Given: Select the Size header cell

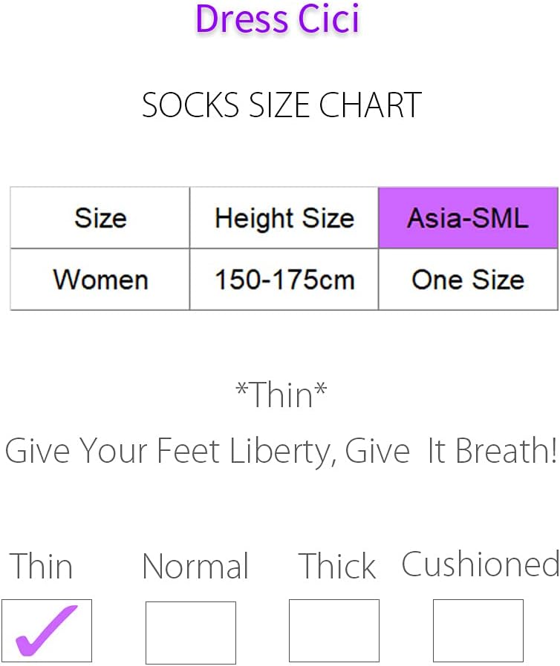Looking at the screenshot, I should [x=100, y=218].
